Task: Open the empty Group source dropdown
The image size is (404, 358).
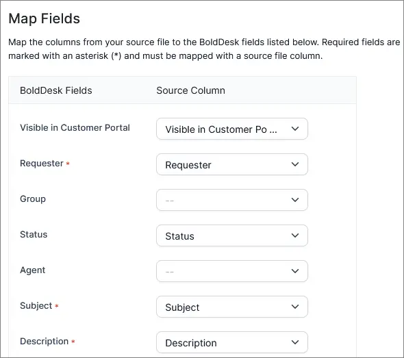Action: point(232,200)
